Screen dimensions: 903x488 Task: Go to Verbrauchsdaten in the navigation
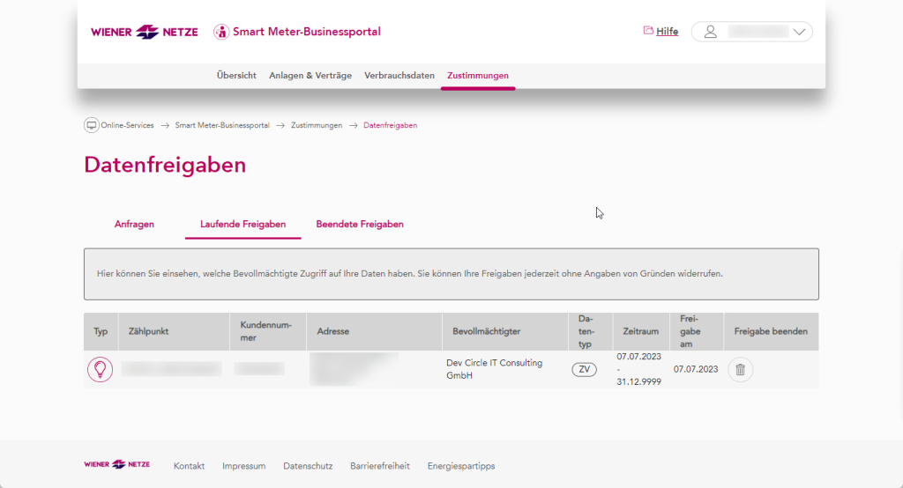coord(399,76)
